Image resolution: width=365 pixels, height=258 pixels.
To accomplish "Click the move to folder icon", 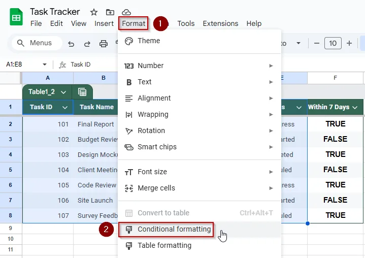I will [x=110, y=12].
